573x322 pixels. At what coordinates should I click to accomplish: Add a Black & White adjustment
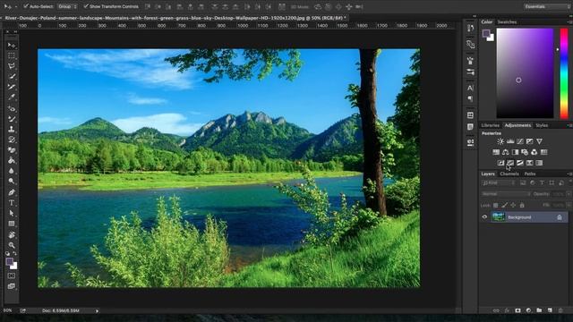pos(515,152)
